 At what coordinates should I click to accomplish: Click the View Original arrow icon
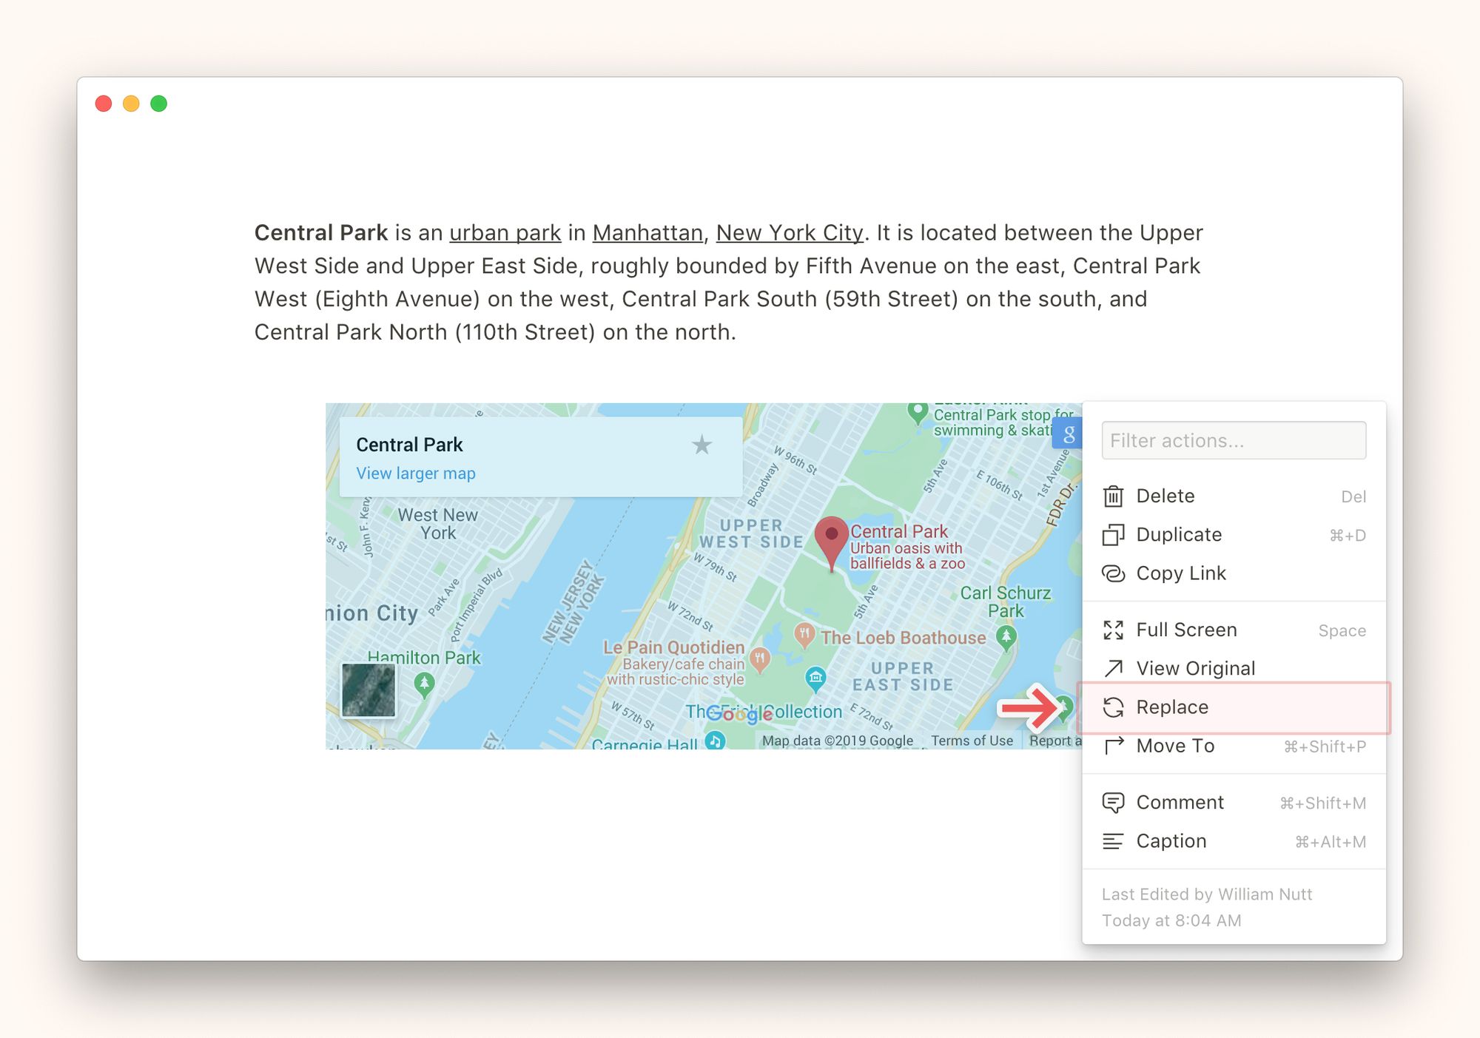(x=1113, y=669)
